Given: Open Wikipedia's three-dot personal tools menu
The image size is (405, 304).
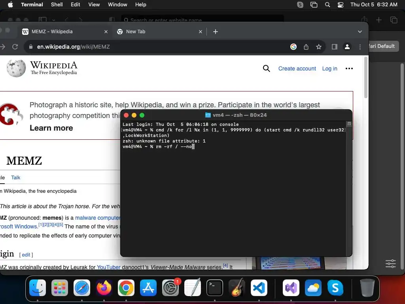Looking at the screenshot, I should pos(349,68).
